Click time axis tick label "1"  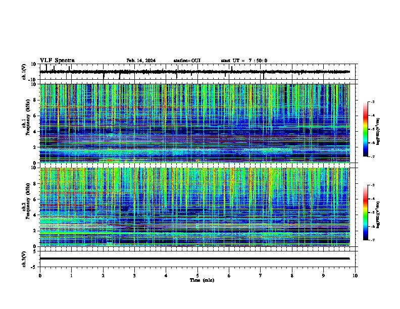(71, 276)
